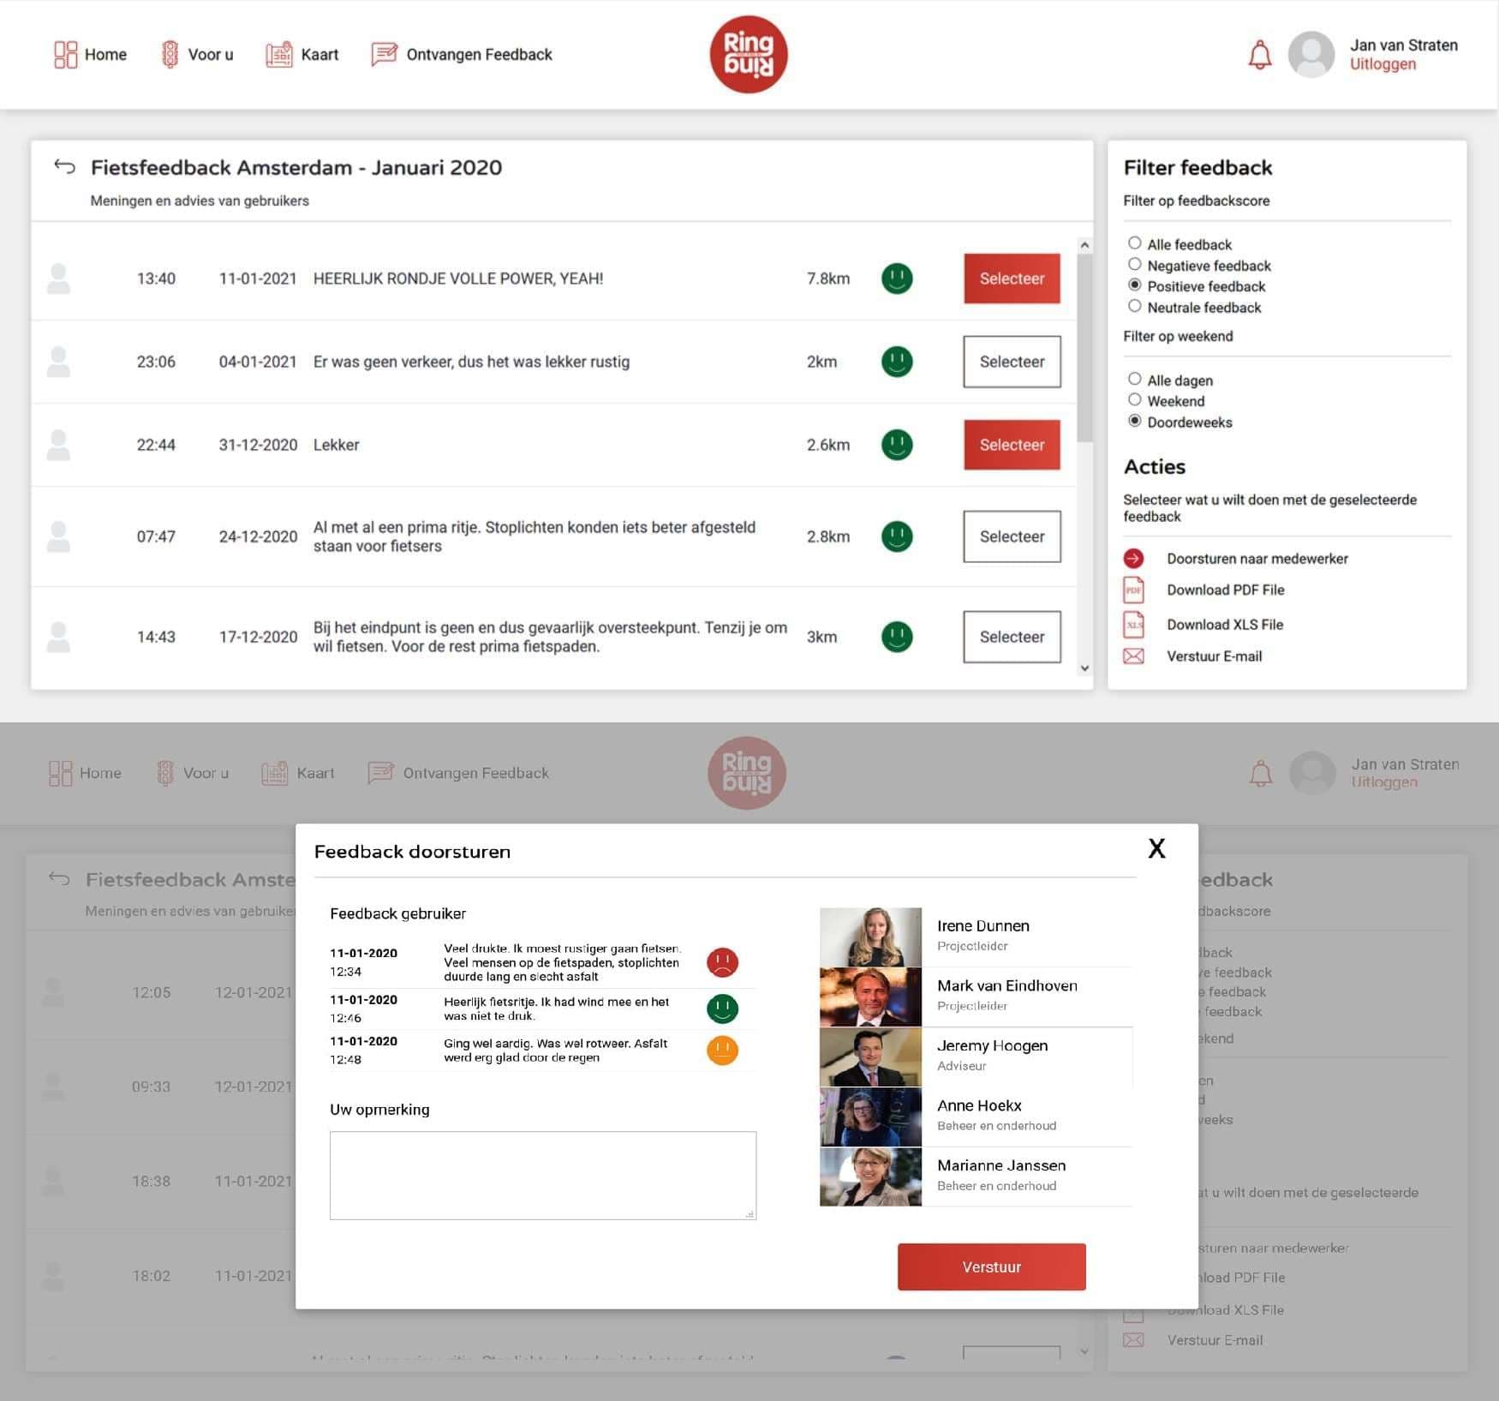The height and width of the screenshot is (1401, 1499).
Task: Click the orange neutral smiley in the dialog
Action: coord(722,1050)
